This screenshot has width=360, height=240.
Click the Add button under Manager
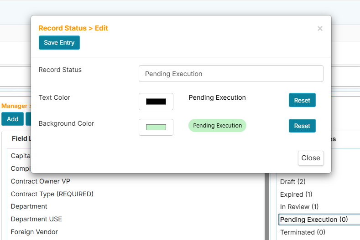coord(13,119)
